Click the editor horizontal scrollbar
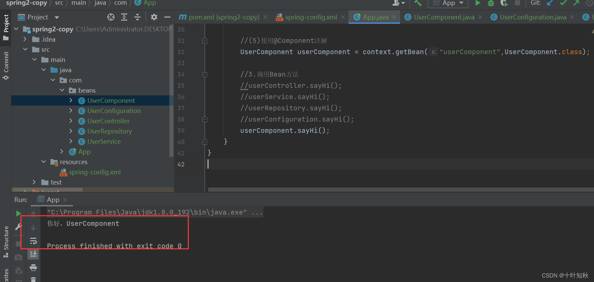Screen dimensions: 594x282 pyautogui.click(x=401, y=189)
